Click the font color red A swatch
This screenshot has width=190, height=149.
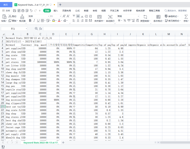[59, 21]
